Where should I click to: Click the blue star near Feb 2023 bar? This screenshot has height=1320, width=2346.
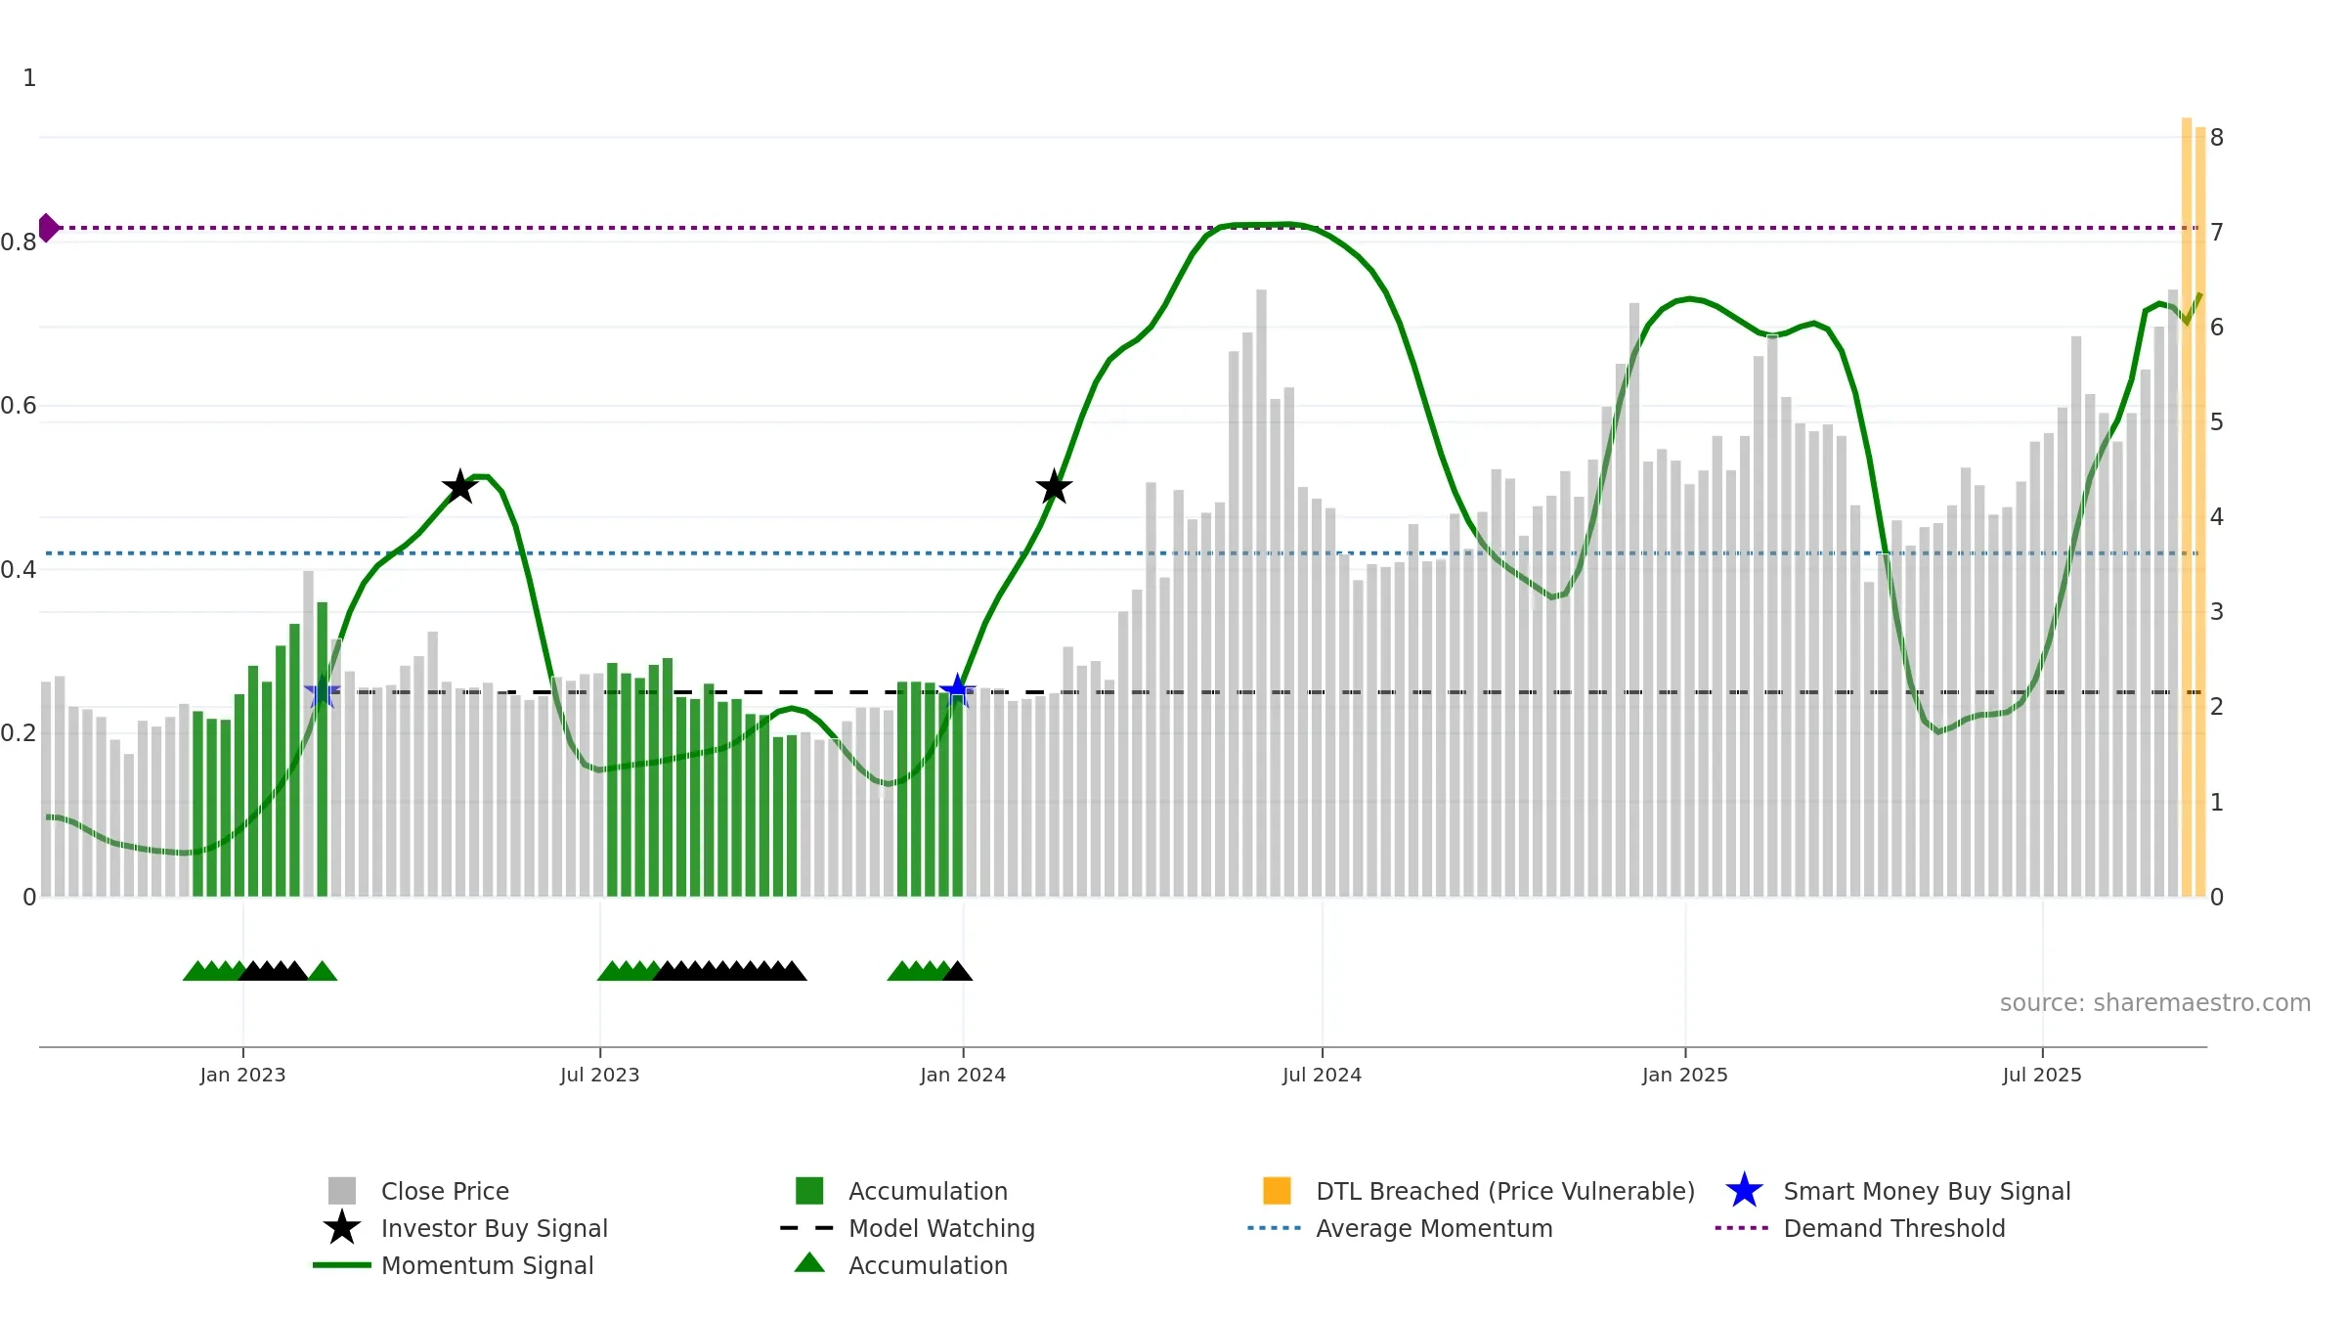point(322,692)
